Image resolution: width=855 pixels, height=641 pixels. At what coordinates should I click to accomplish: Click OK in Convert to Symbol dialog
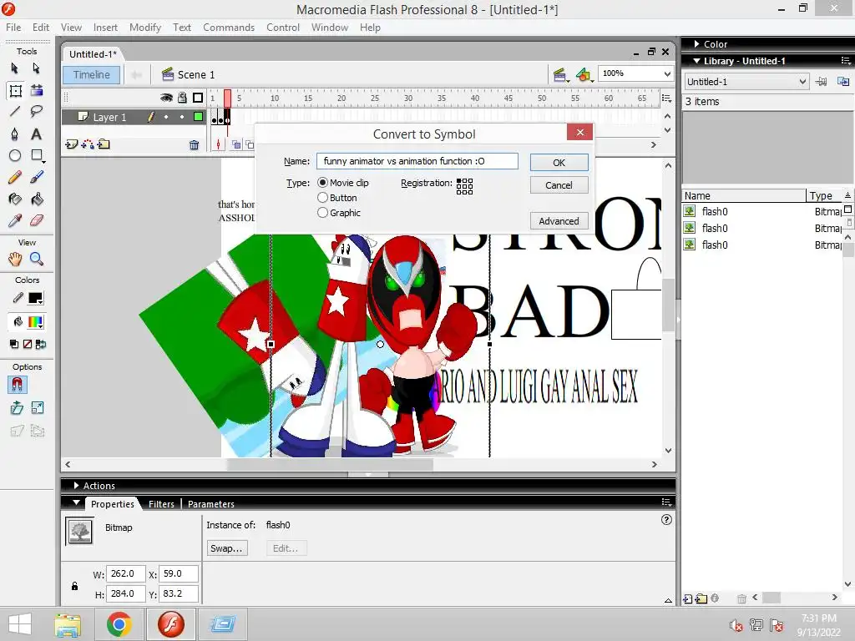click(559, 163)
